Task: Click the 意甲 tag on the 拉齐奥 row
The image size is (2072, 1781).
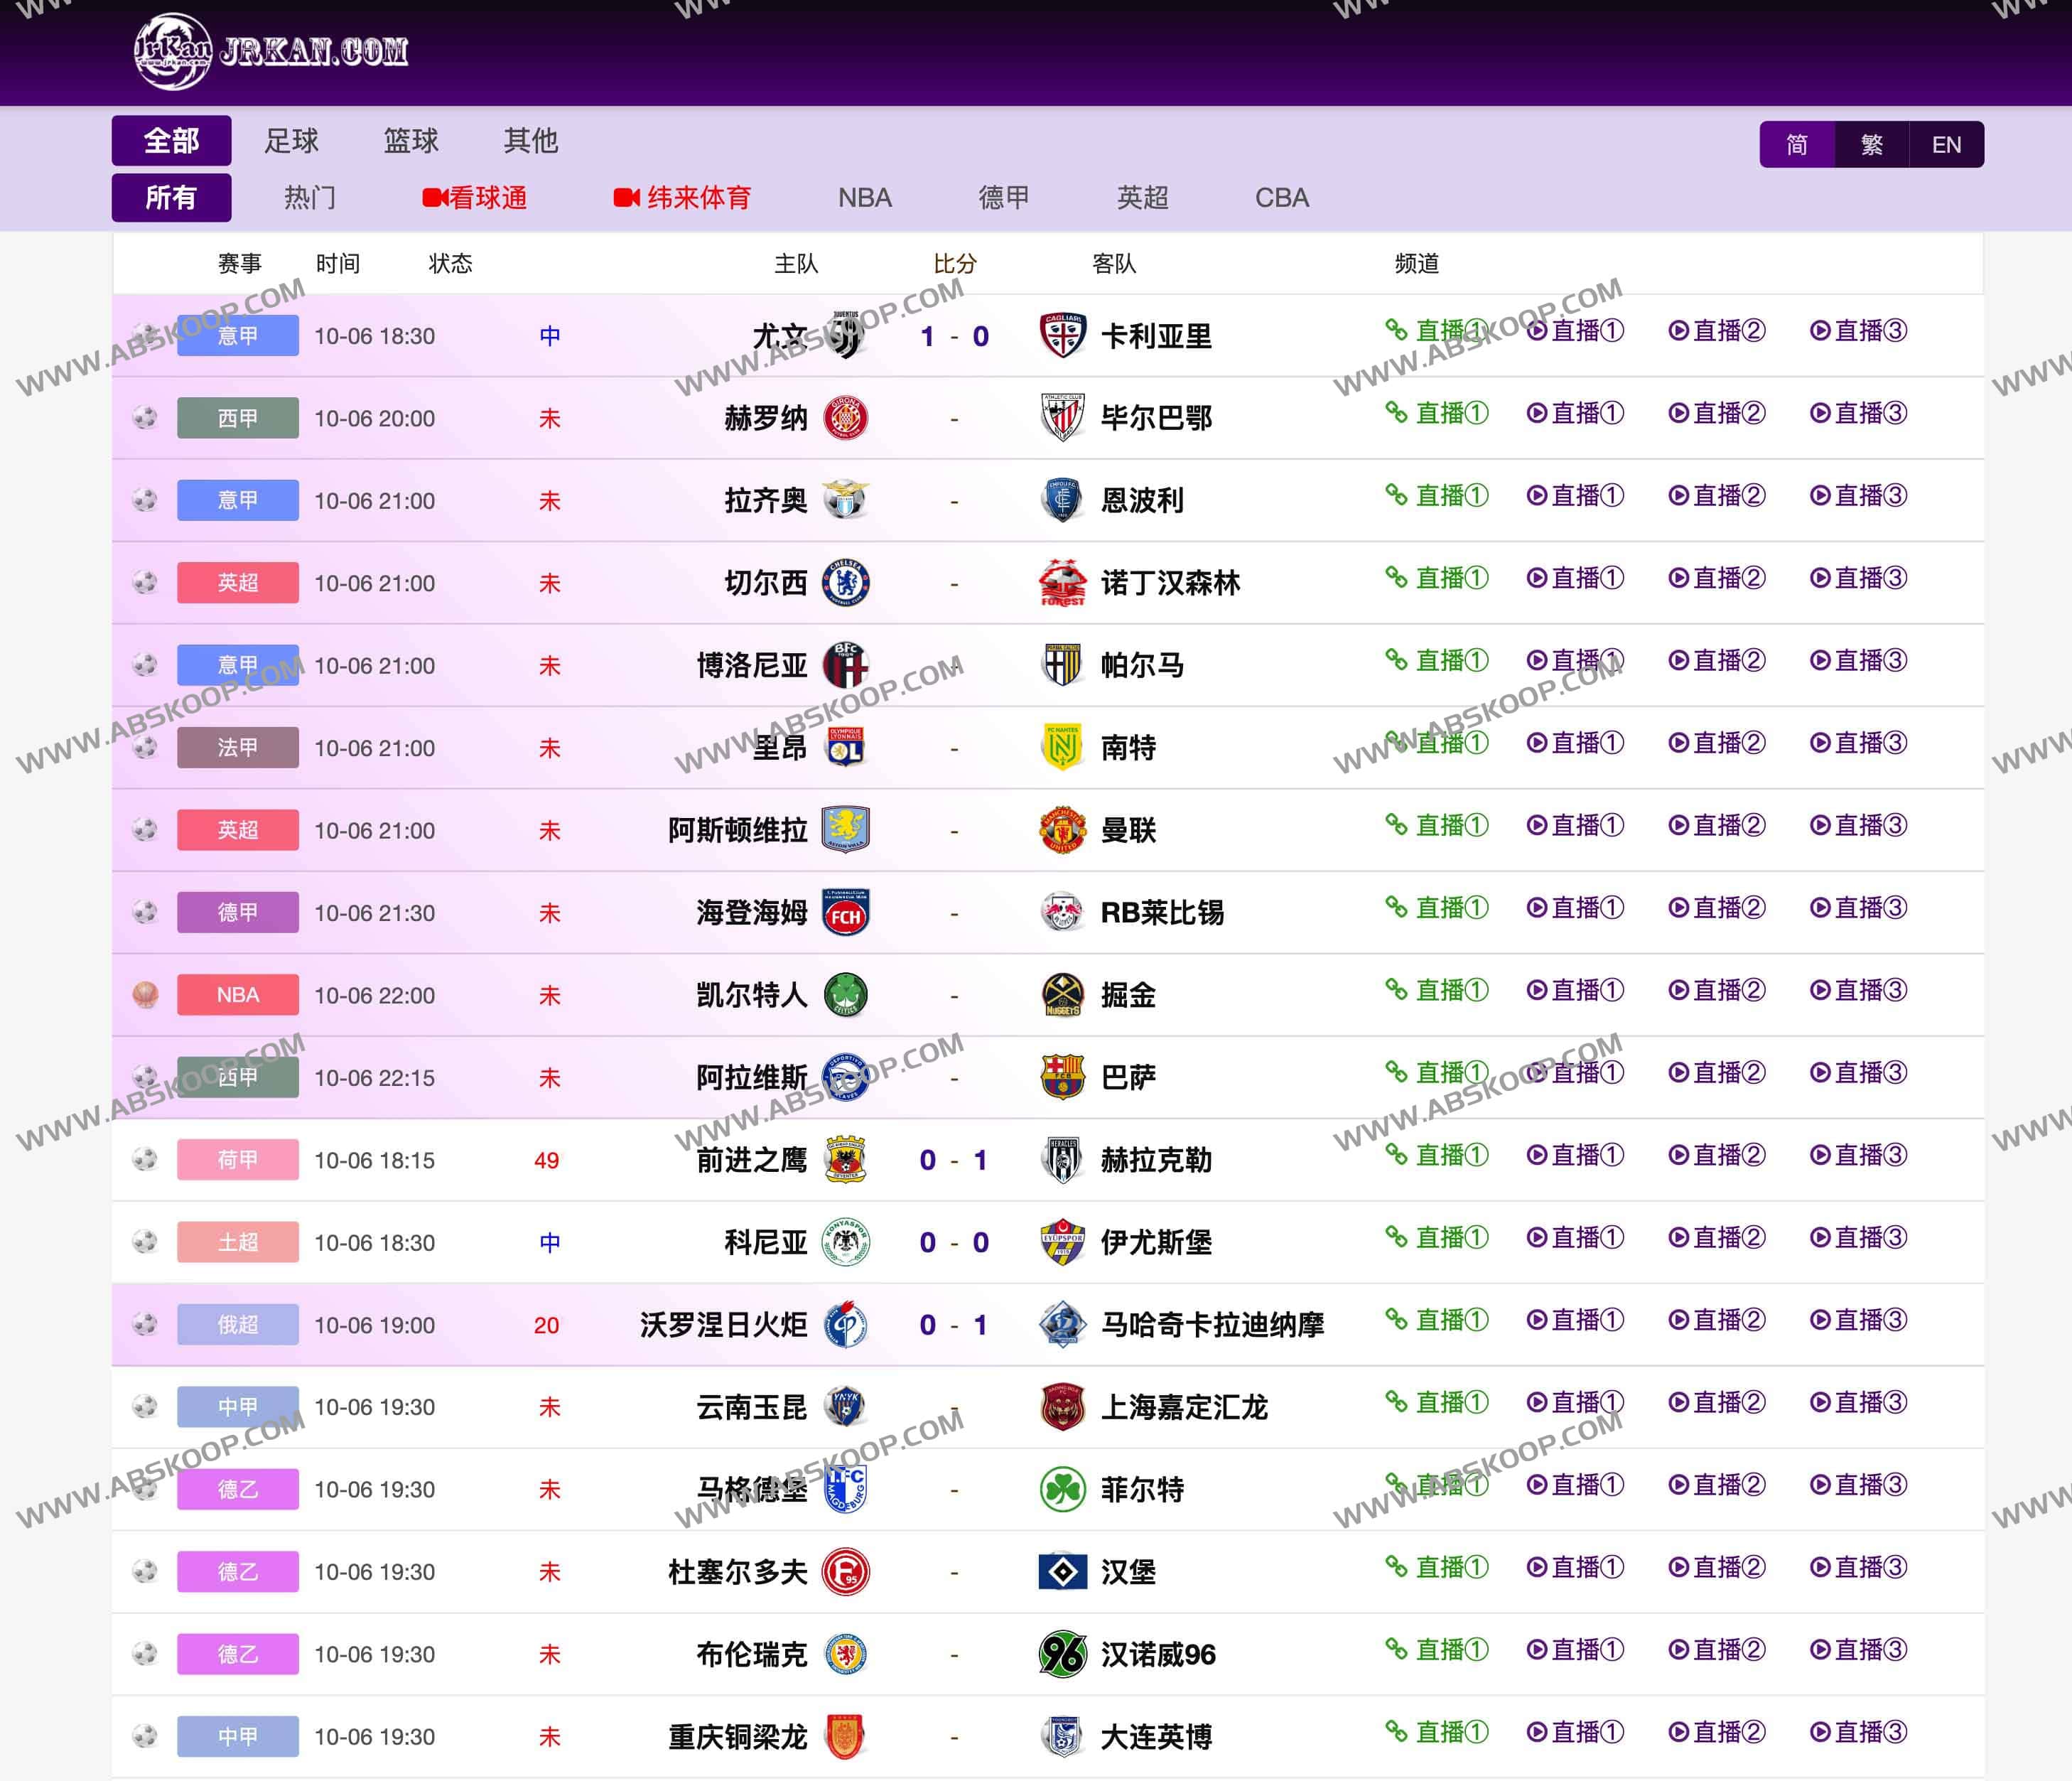Action: (x=238, y=500)
